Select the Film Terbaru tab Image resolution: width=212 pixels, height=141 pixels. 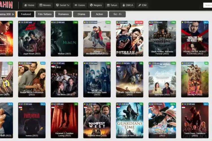(45, 14)
